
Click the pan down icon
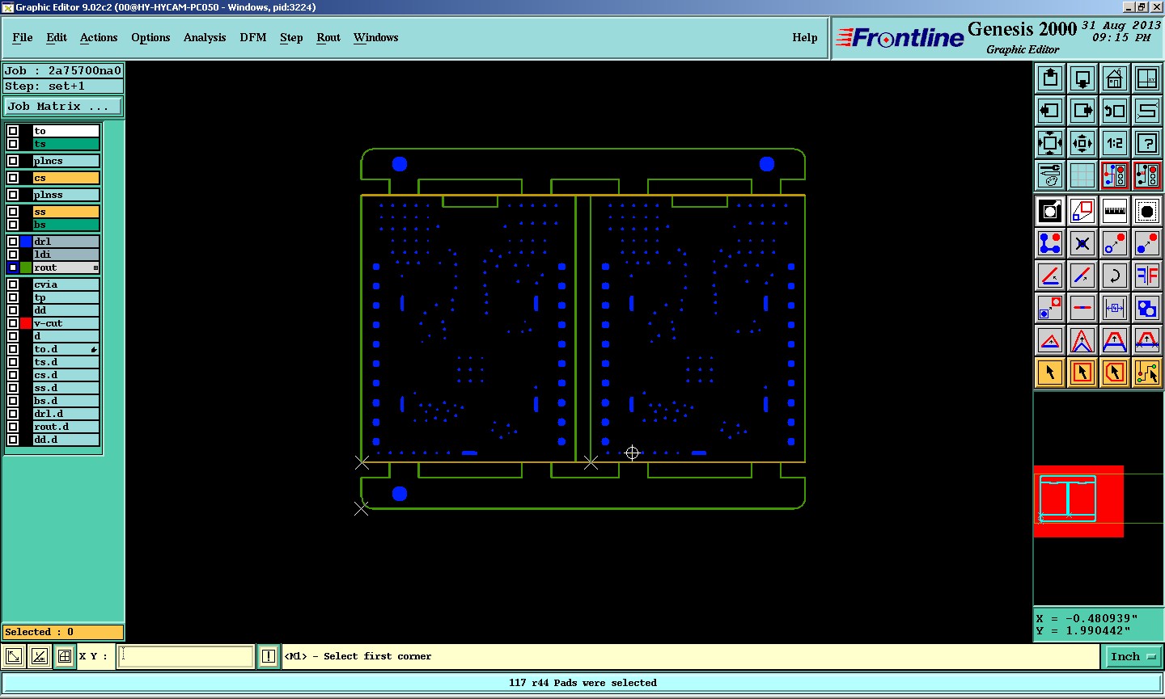click(x=1082, y=78)
